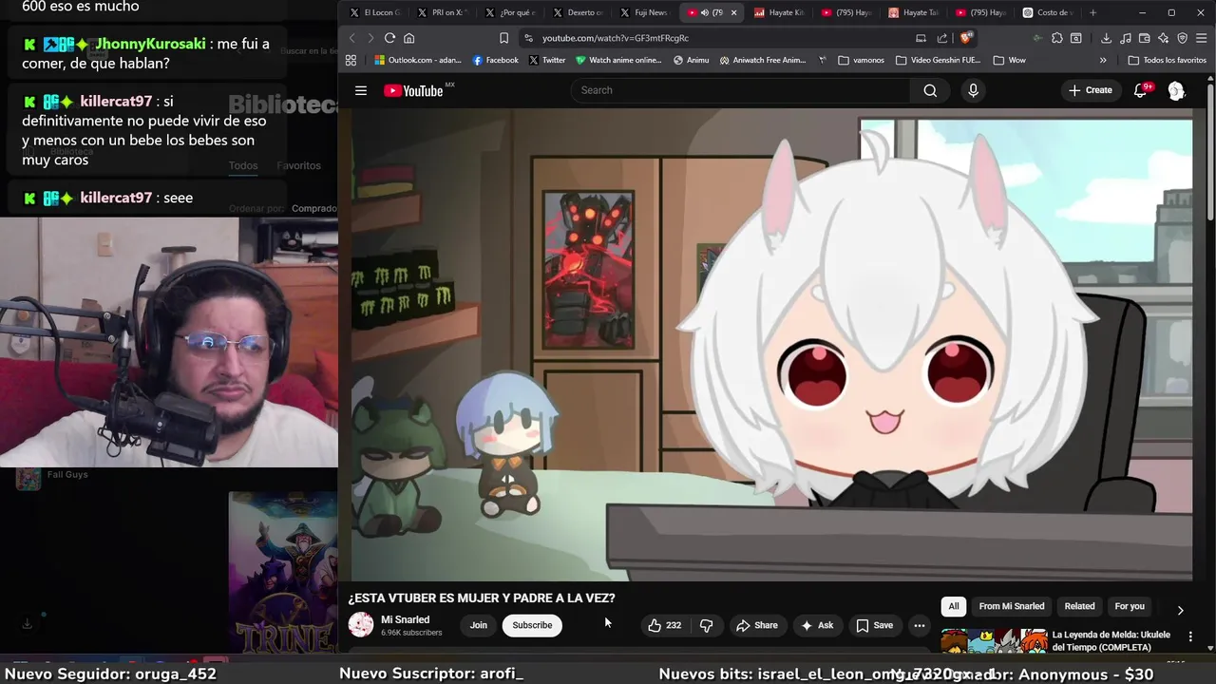Open Outlook.com bookmark
This screenshot has height=684, width=1216.
pyautogui.click(x=418, y=60)
